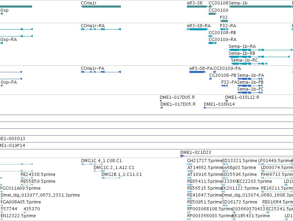
Task: Select the EN12322.5prime EST label
Action: tap(18, 216)
